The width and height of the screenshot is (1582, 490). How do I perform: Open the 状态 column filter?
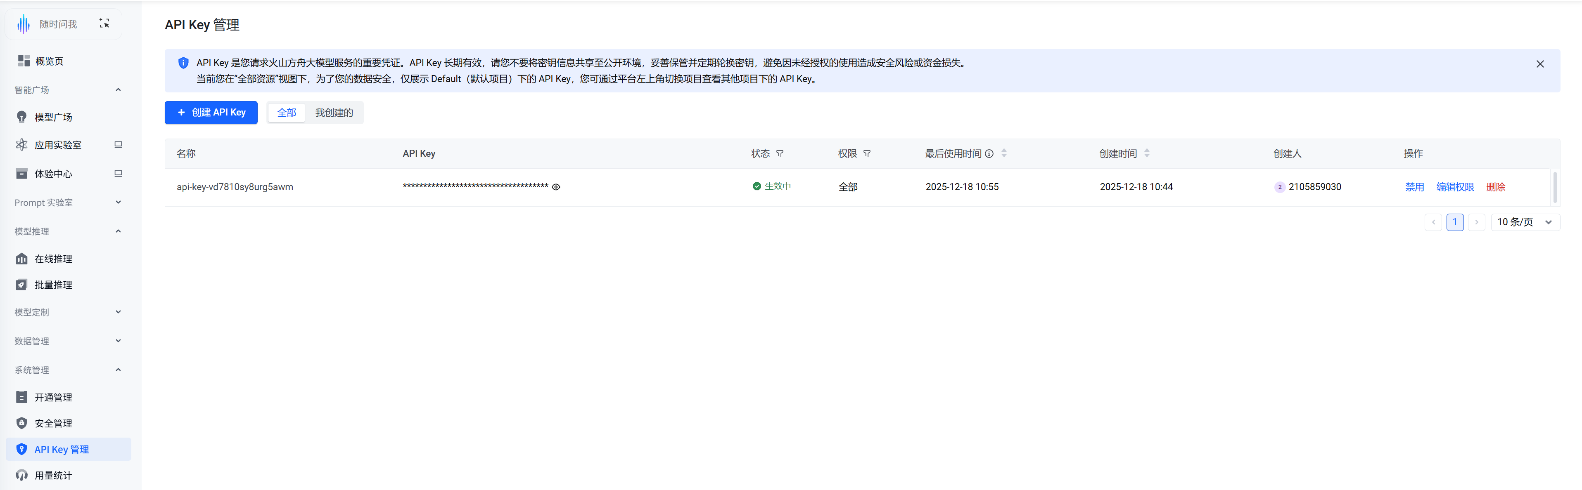pos(780,154)
